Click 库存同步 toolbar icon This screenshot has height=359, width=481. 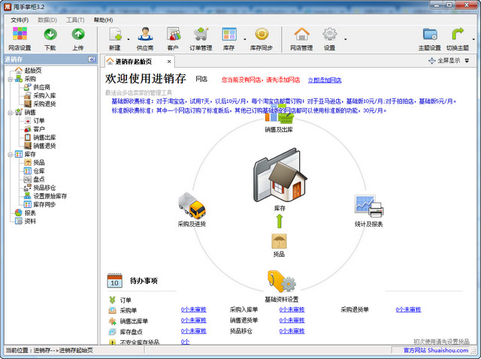262,34
